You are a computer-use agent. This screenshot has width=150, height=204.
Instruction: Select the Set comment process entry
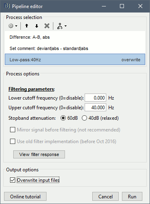pyautogui.click(x=75, y=48)
